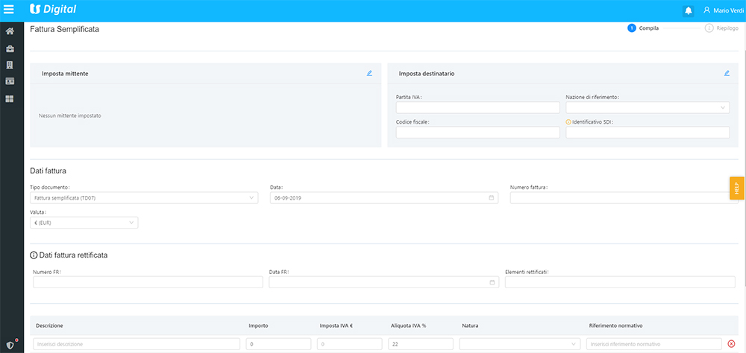Open notifications bell
This screenshot has height=353, width=746.
[688, 10]
